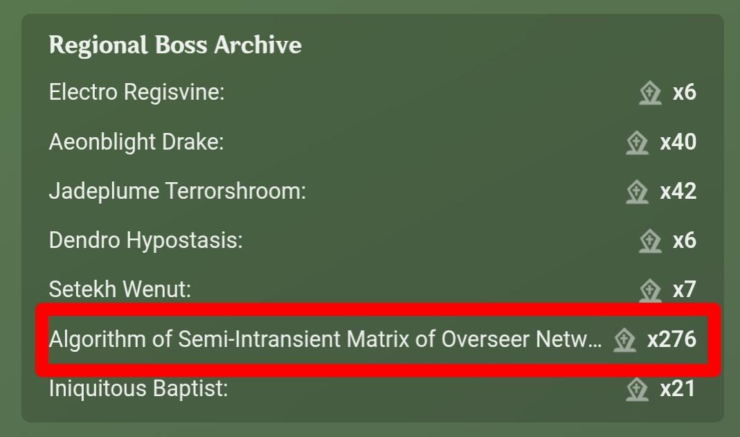Click the x21 count for Iniquitous Baptist

[678, 389]
